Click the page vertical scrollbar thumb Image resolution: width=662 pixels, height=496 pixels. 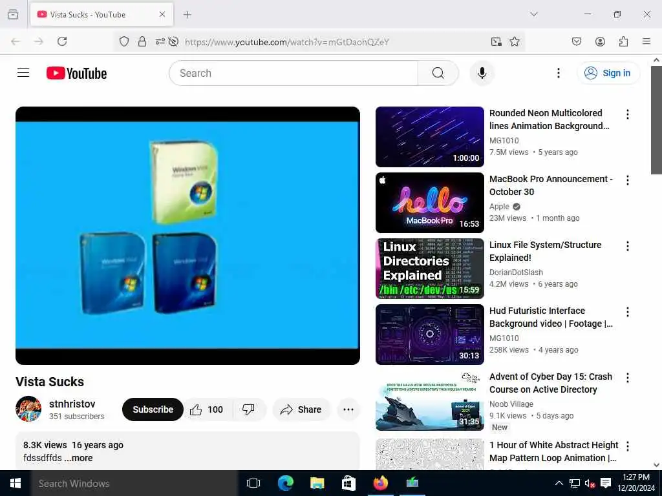point(656,119)
